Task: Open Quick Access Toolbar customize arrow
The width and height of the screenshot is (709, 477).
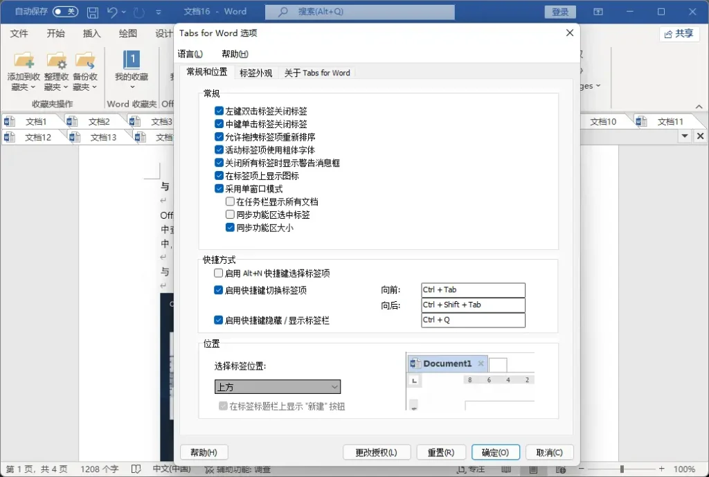Action: 159,12
